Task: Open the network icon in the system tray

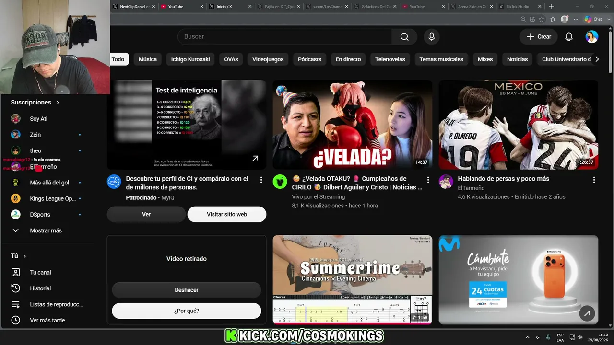Action: 572,337
